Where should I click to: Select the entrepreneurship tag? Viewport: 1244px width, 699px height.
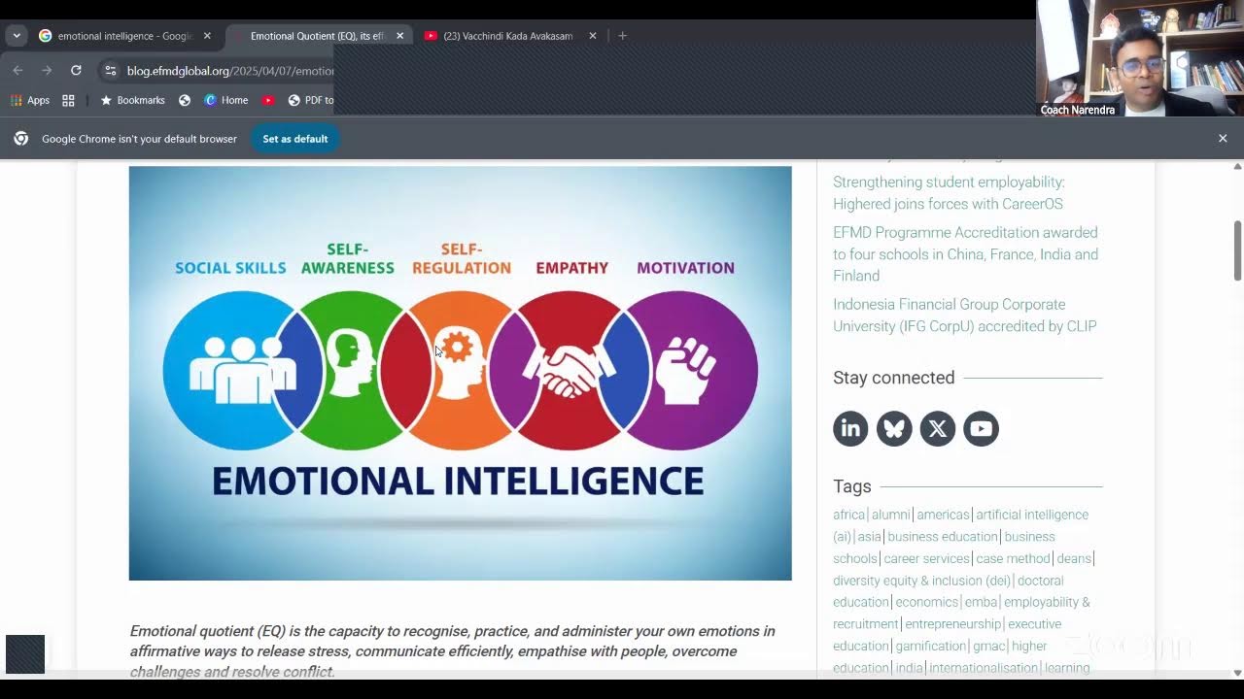pyautogui.click(x=952, y=624)
